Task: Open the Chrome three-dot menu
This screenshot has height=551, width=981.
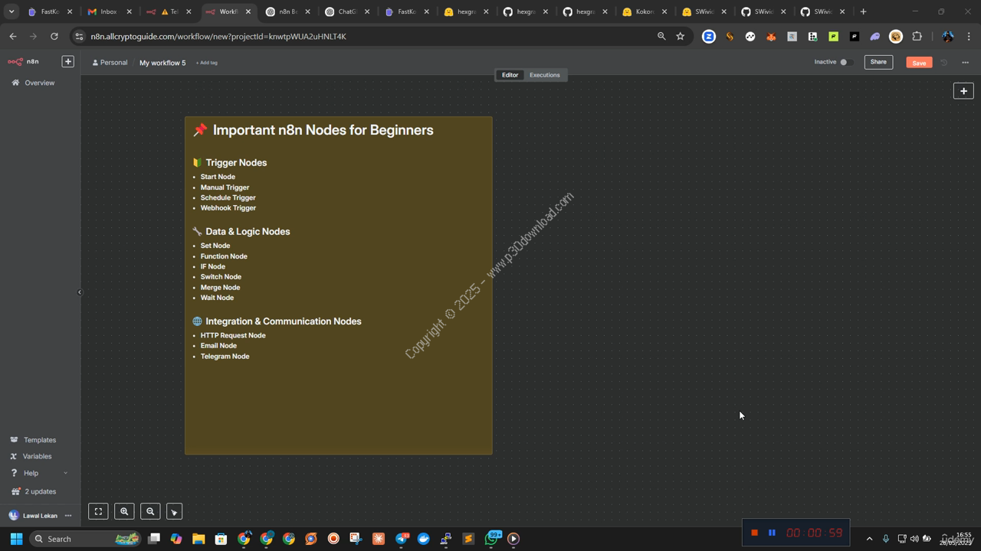Action: tap(969, 36)
